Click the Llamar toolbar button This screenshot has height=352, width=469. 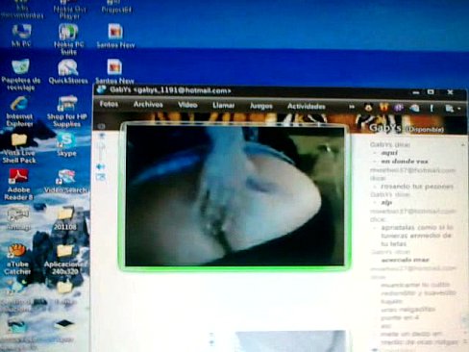(224, 105)
